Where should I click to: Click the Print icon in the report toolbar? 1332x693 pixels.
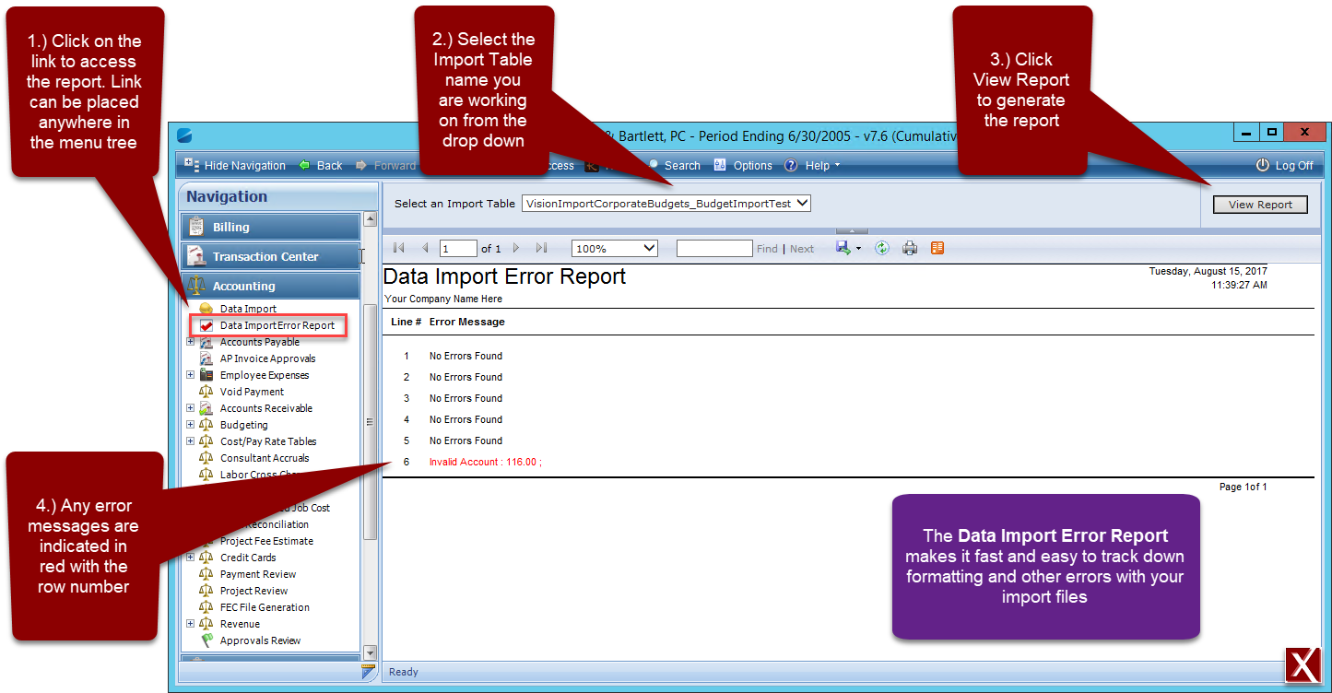[x=909, y=247]
